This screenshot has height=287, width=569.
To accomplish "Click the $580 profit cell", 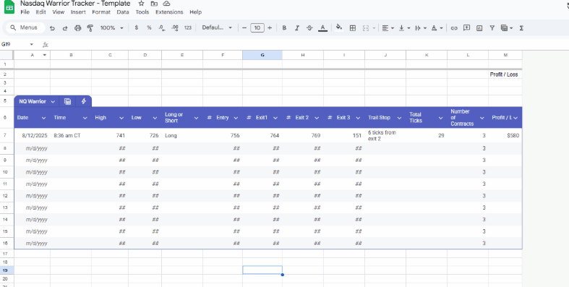I will 505,136.
